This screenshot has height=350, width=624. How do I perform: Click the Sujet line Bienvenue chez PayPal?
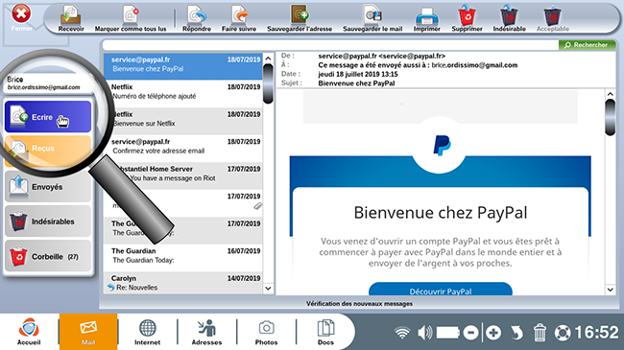(x=356, y=83)
